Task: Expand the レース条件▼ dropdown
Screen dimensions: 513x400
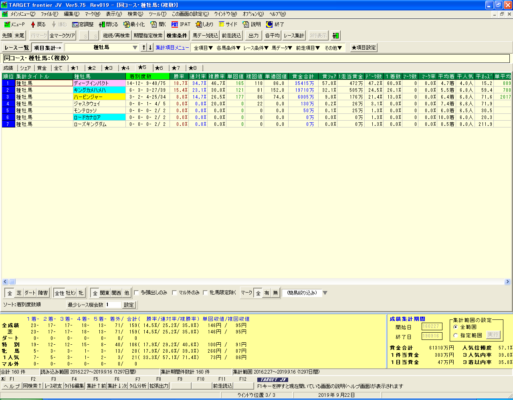Action: (x=256, y=48)
